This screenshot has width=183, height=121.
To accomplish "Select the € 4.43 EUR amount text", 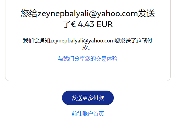I will click(92, 24).
